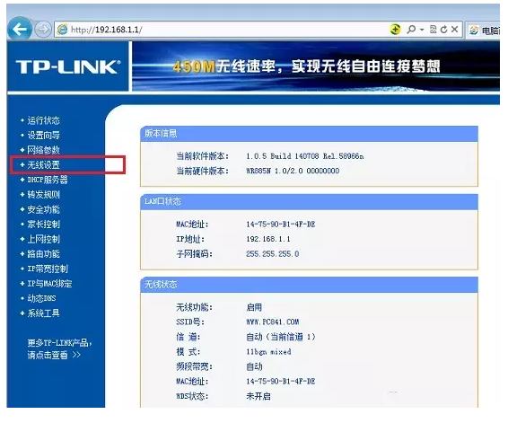Click software version value 1.0.5 Build 140708
This screenshot has height=423, width=508.
304,156
